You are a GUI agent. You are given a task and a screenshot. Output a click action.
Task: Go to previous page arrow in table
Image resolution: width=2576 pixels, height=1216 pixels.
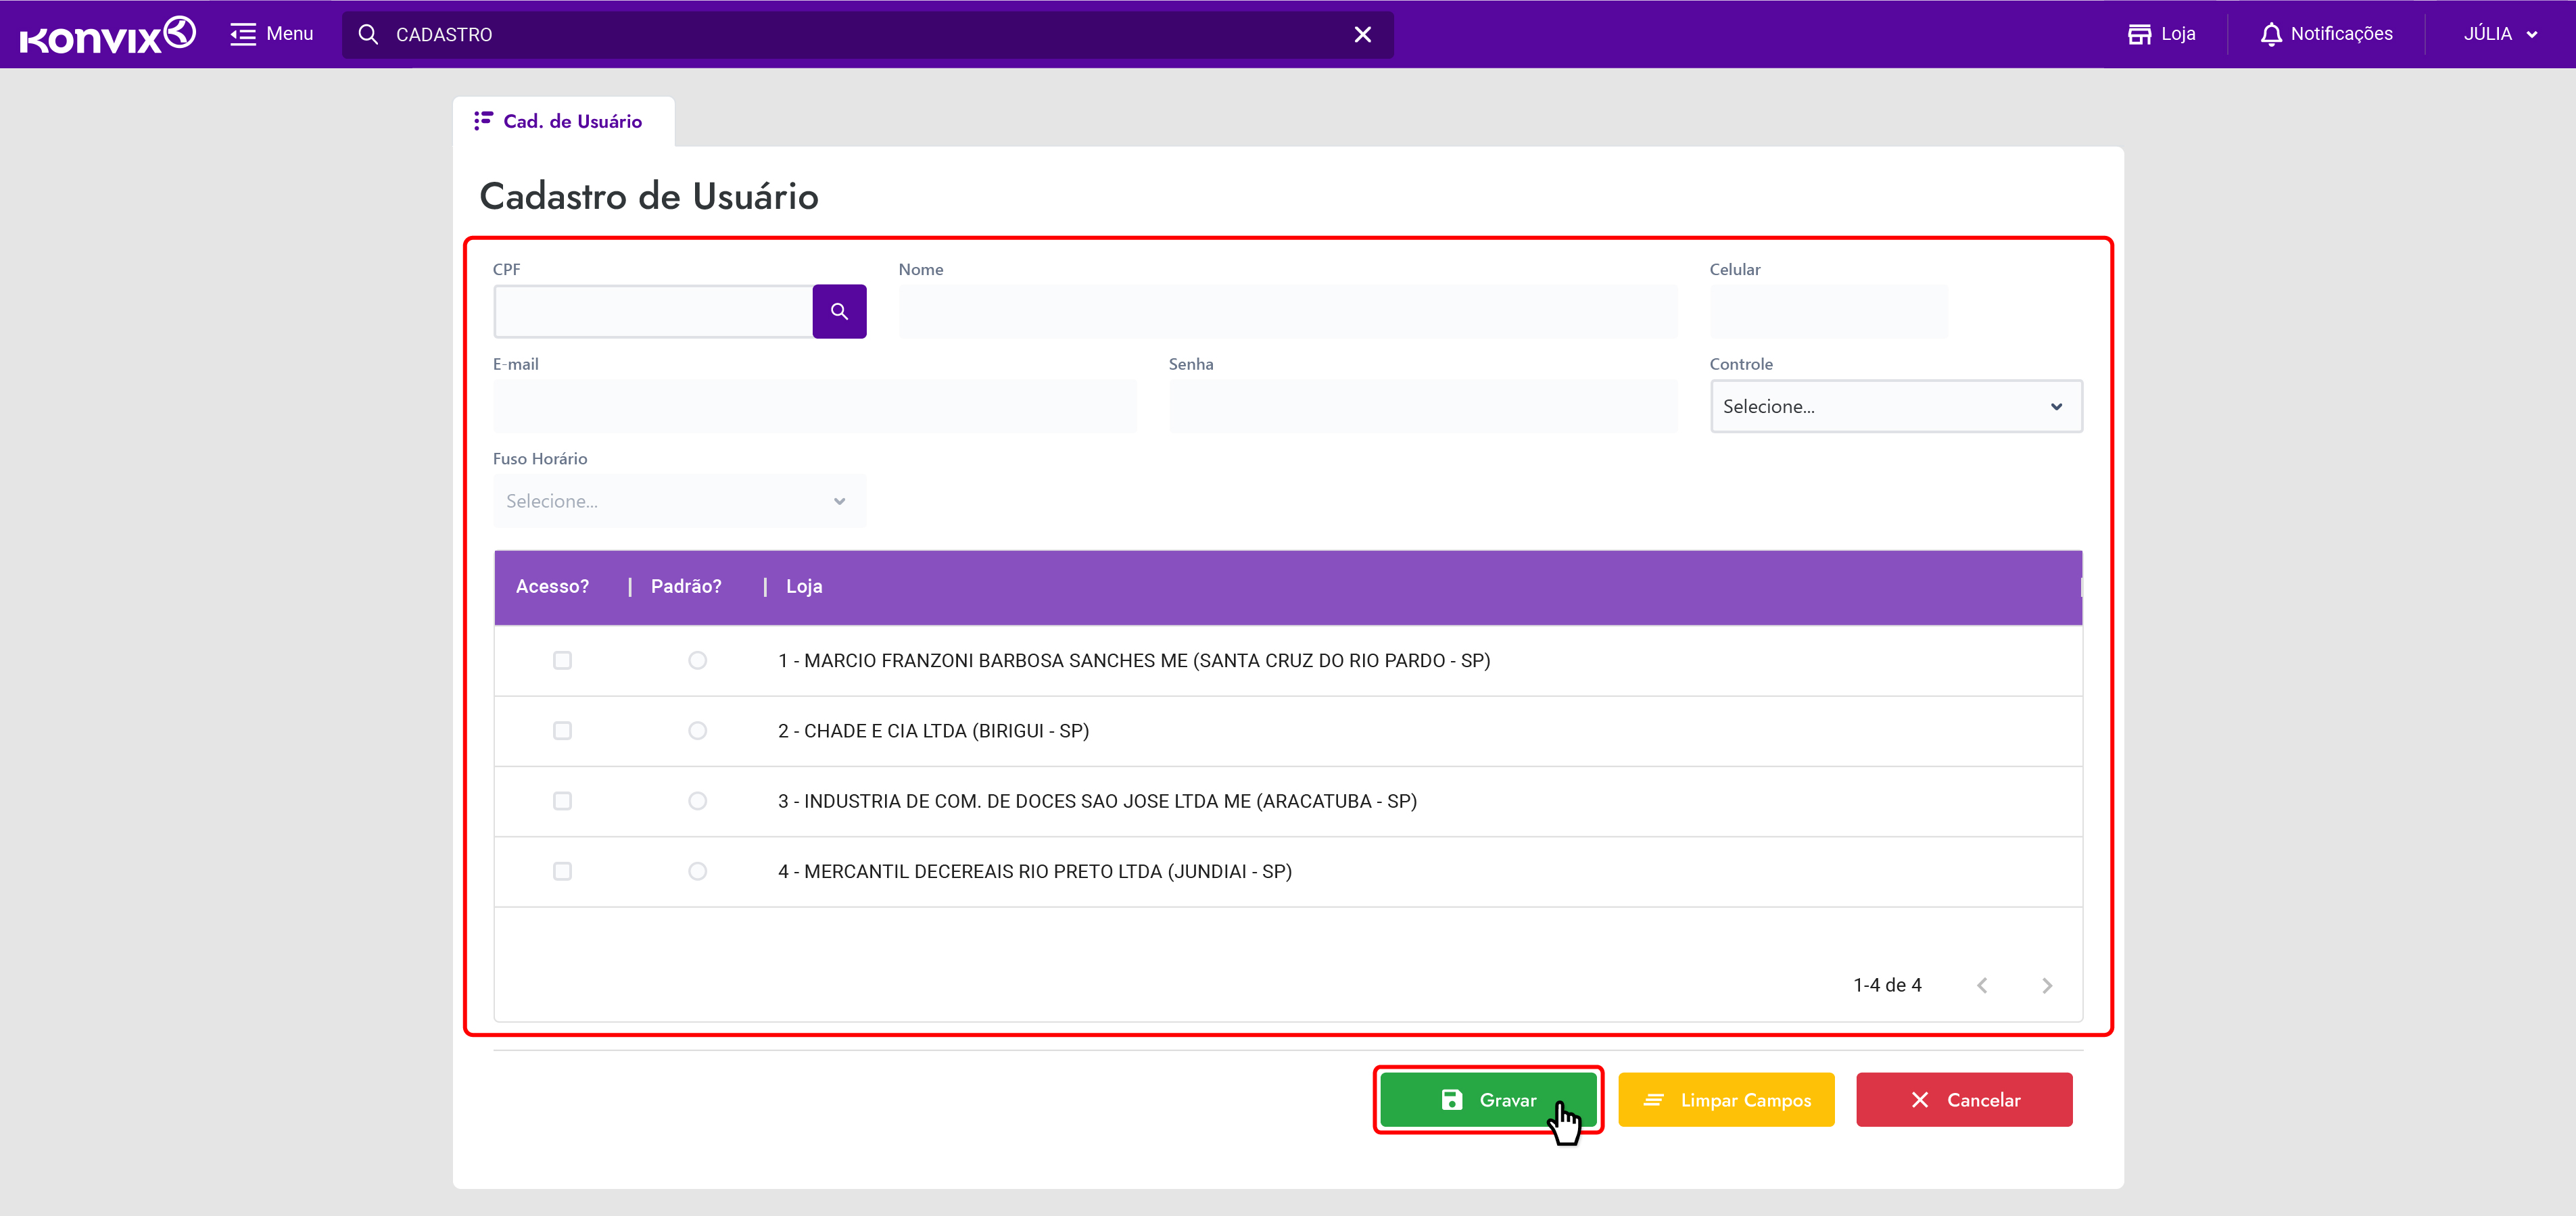coord(1981,985)
